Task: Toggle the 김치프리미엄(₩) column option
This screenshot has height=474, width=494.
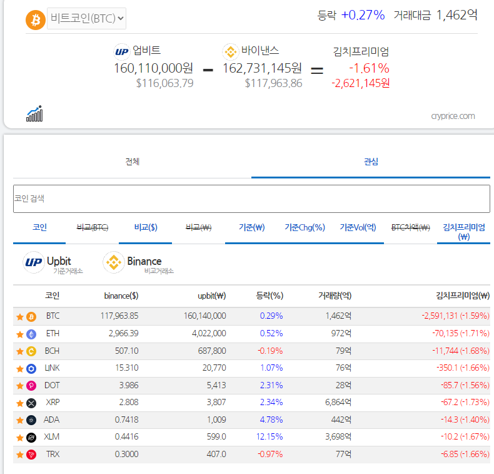Action: pos(464,232)
